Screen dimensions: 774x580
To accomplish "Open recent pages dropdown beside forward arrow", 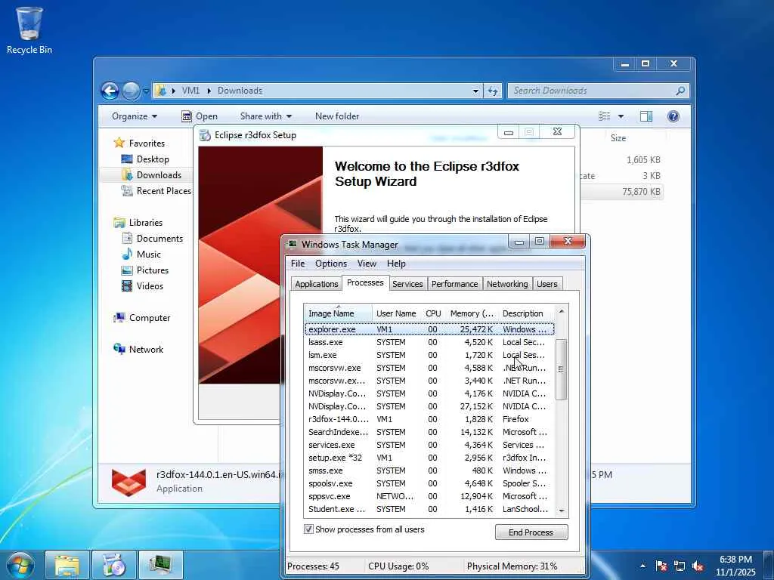I will [146, 91].
